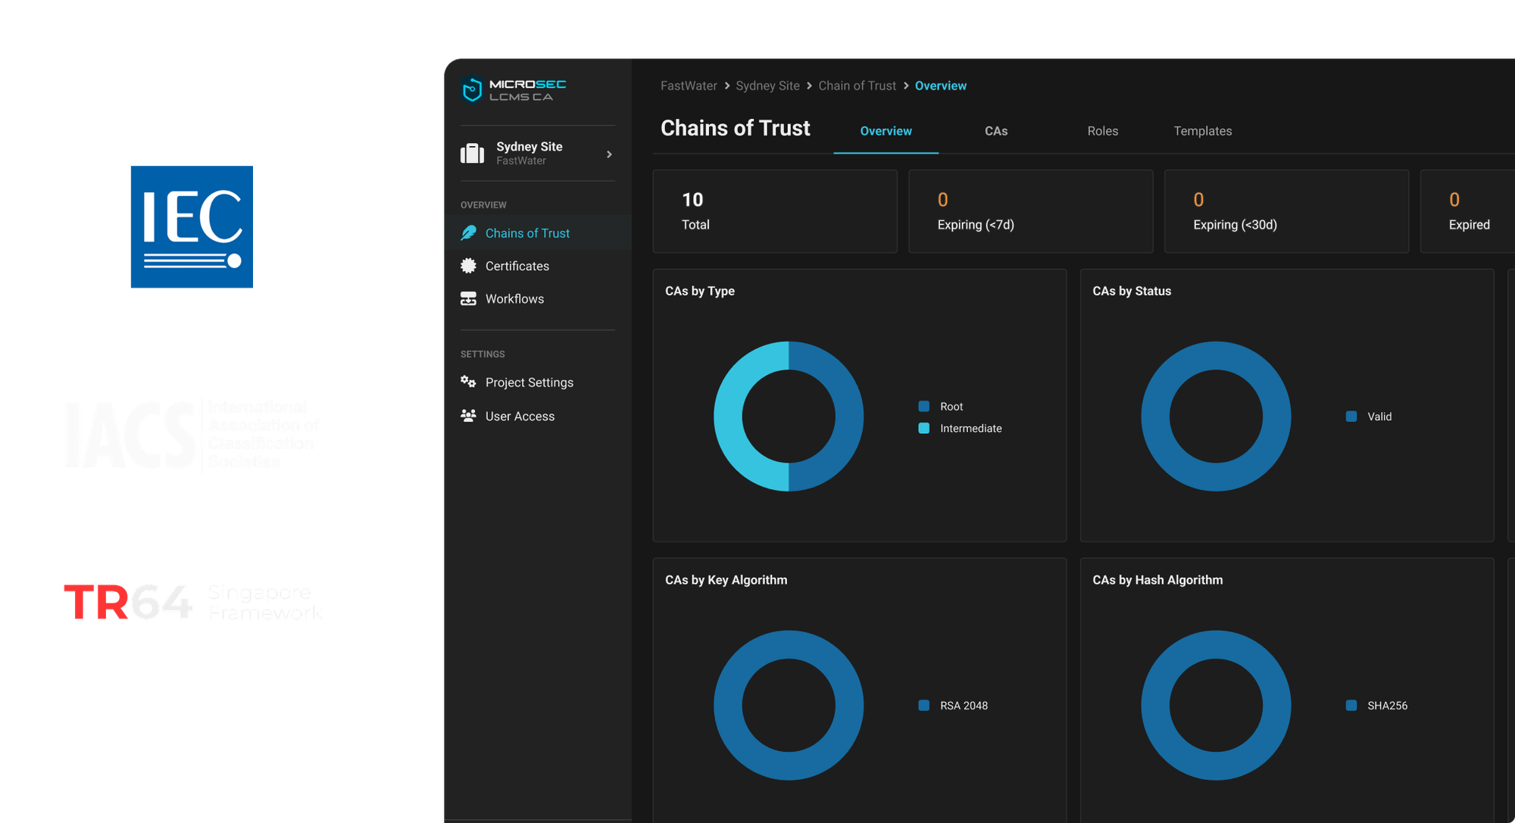Click the RSA 2048 legend color swatch
Screen dimensions: 1515x823
924,706
